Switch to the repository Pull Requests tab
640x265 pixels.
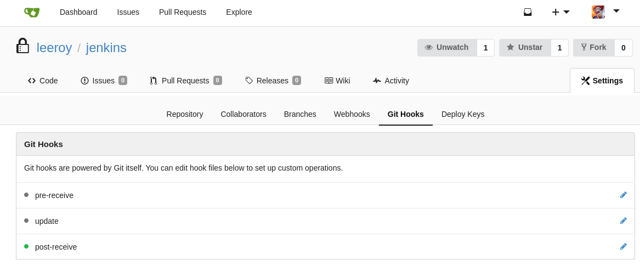186,81
